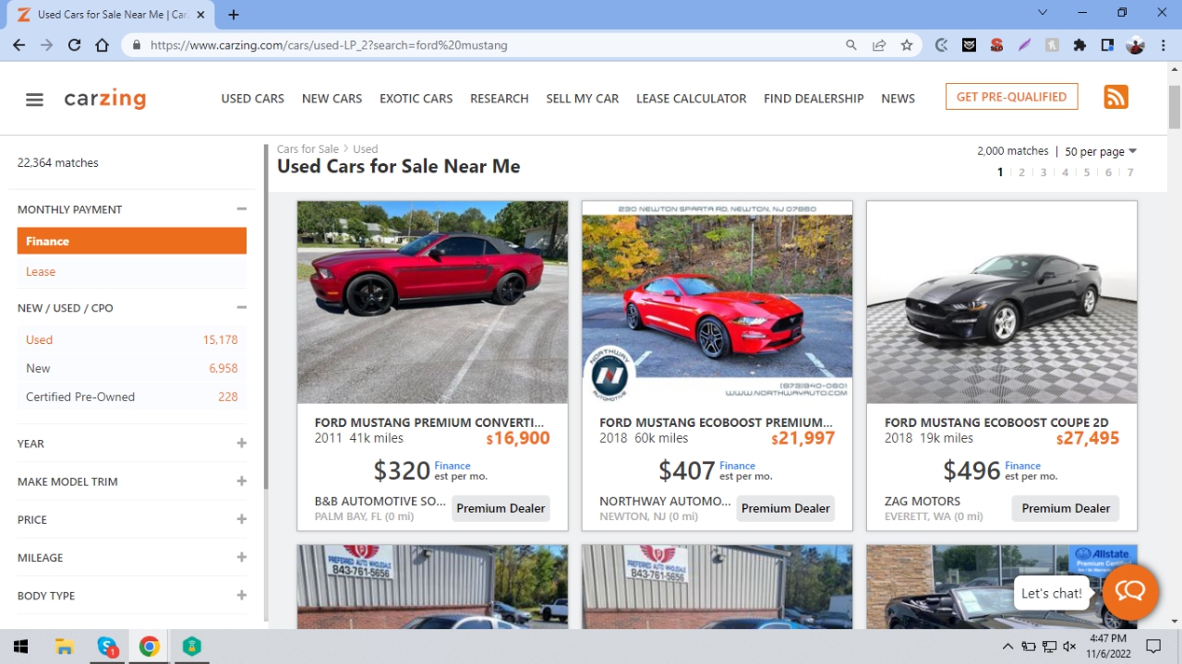Open New Cars menu item
Viewport: 1182px width, 664px height.
click(x=332, y=98)
